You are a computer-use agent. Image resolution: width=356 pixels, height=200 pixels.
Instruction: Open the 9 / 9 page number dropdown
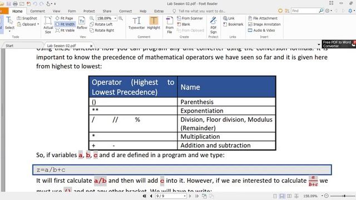tap(185, 196)
